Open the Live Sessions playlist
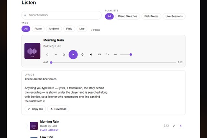This screenshot has height=138, width=207. 174,16
